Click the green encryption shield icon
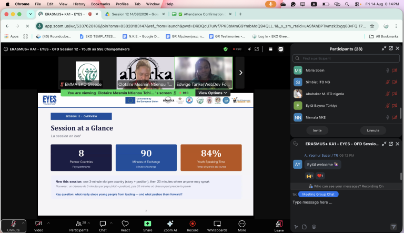Viewport: 404px width, 233px height. pyautogui.click(x=226, y=49)
